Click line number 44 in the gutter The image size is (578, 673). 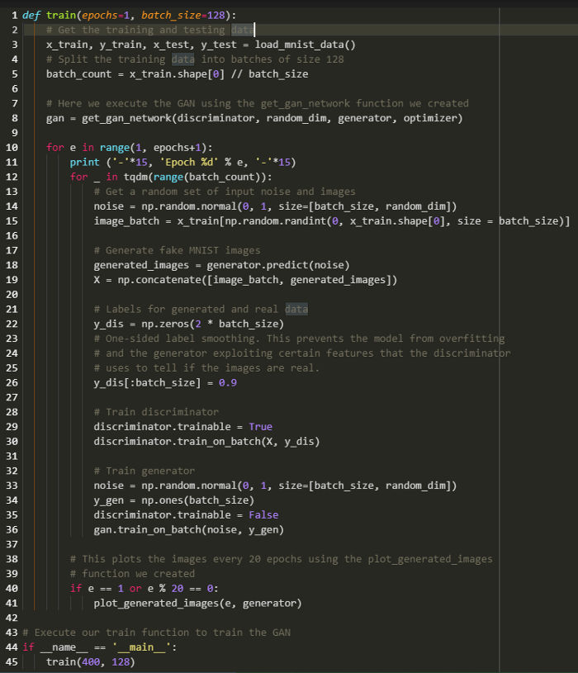12,647
